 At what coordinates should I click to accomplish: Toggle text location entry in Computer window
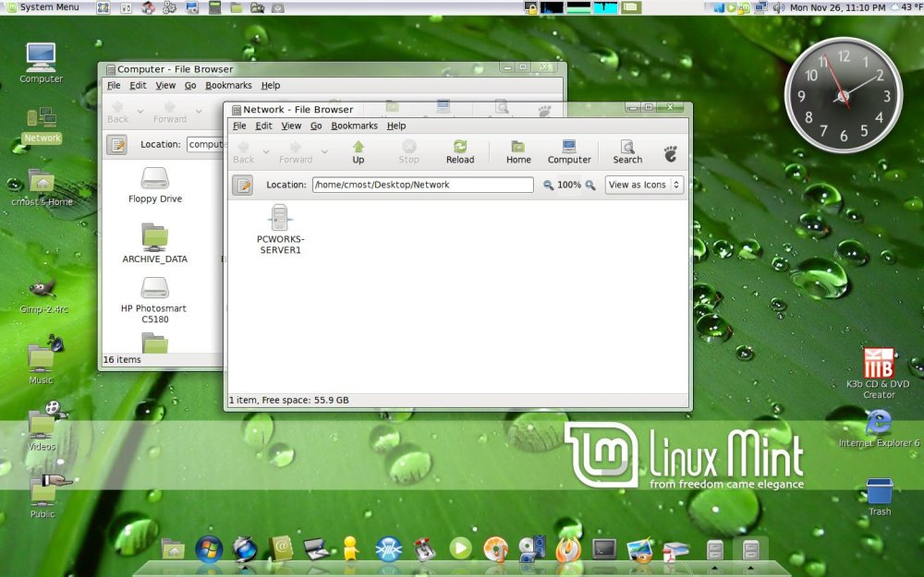(116, 144)
